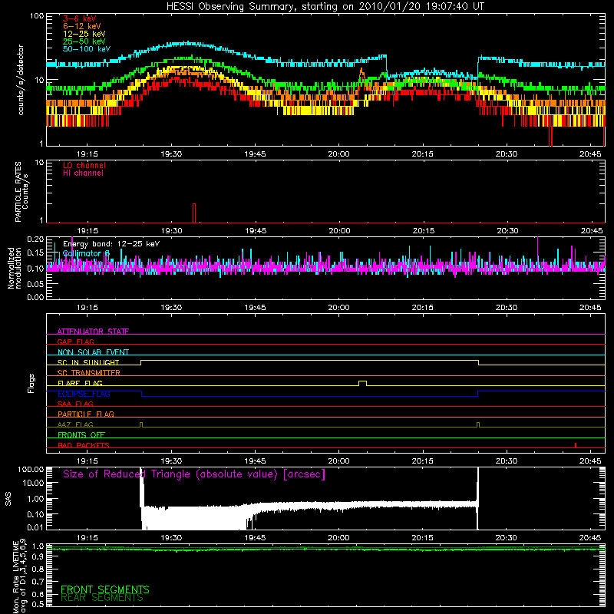Click the '0.9' y-axis value on livetime panel
The height and width of the screenshot is (614, 614).
coord(38,557)
